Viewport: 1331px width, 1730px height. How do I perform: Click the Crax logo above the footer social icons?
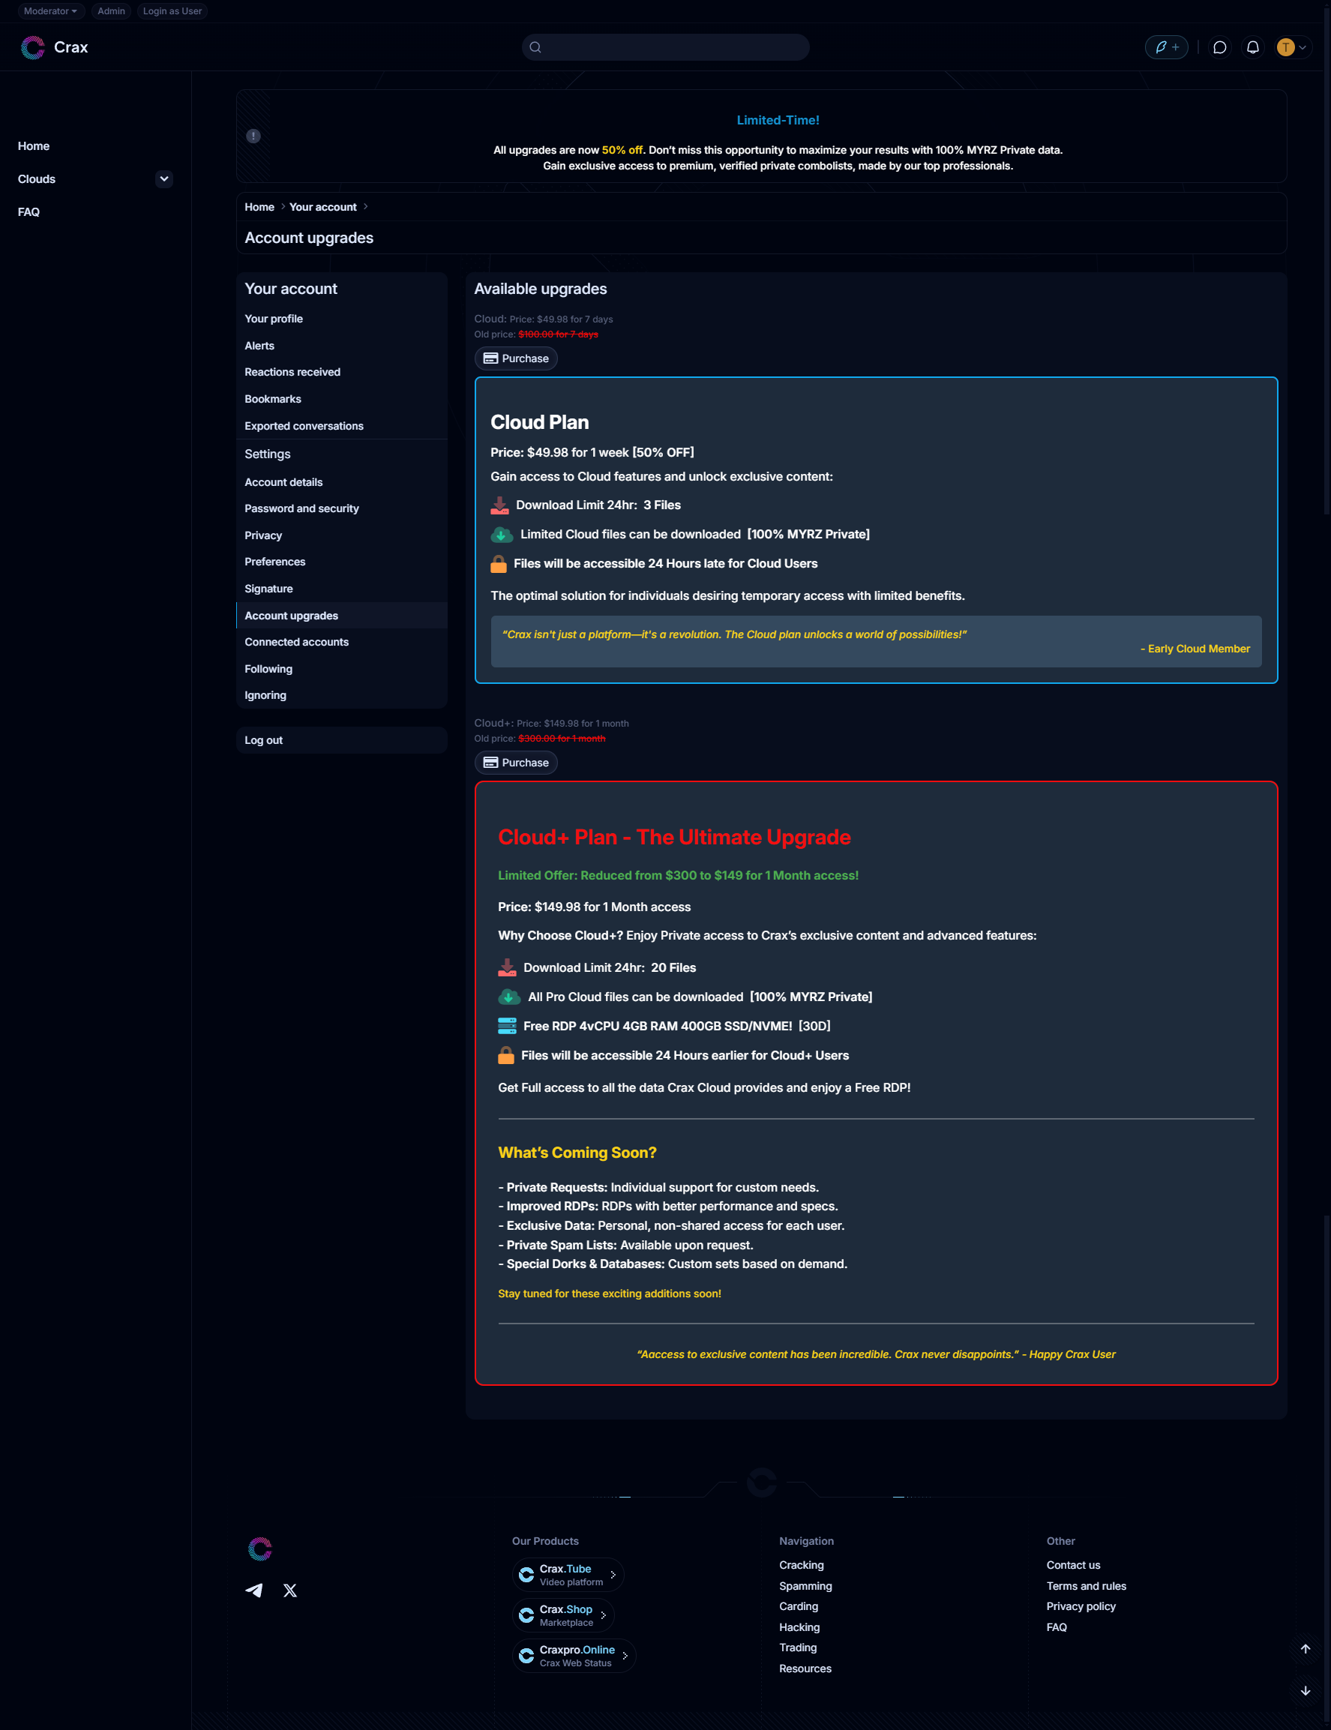[260, 1549]
